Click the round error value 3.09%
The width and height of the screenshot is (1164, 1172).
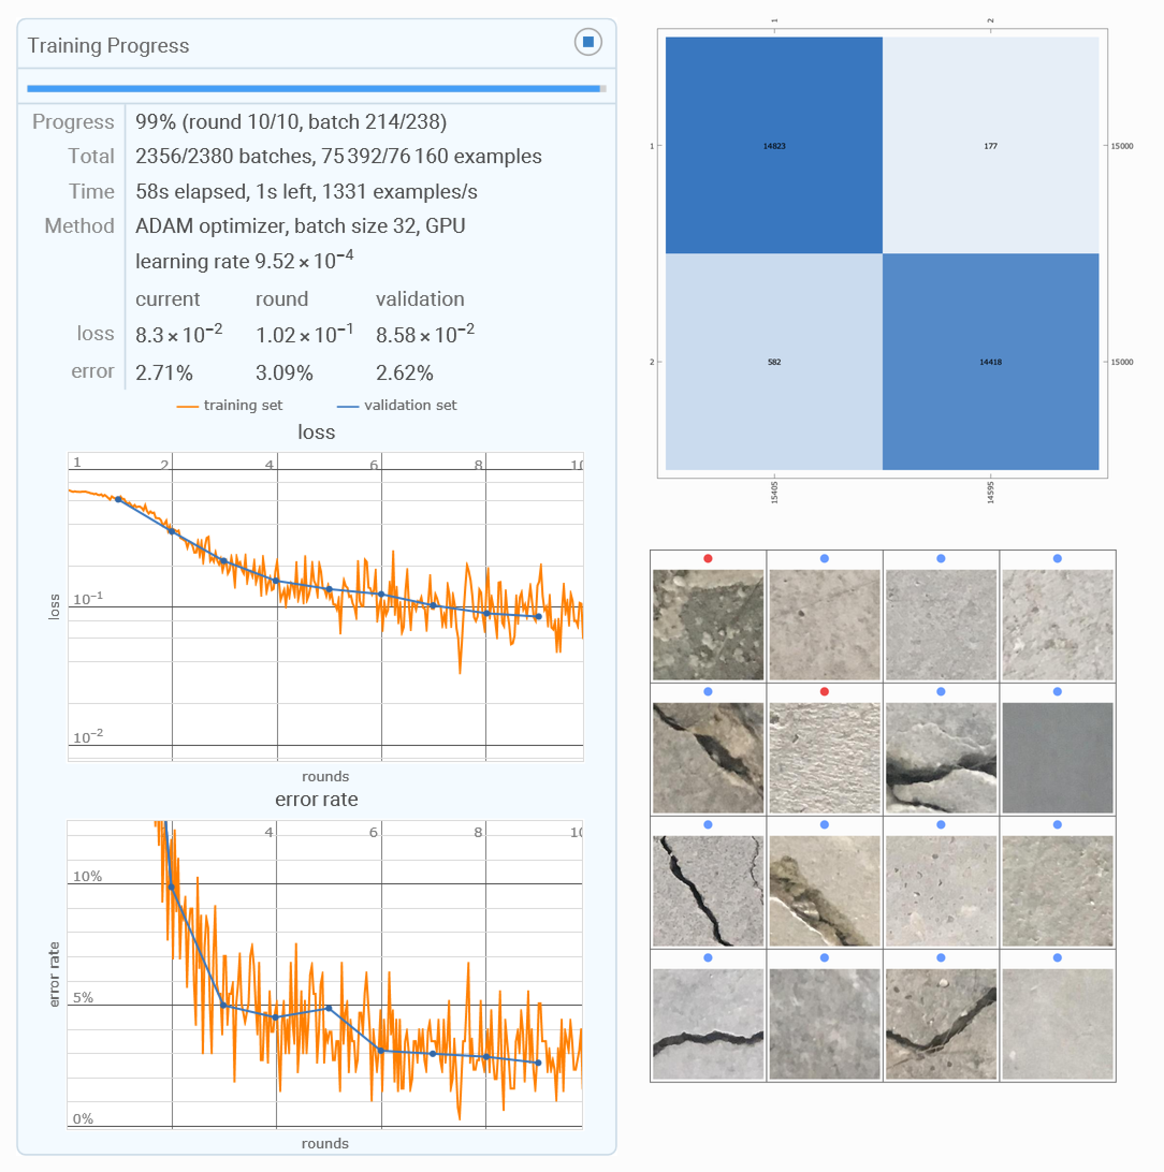(284, 372)
